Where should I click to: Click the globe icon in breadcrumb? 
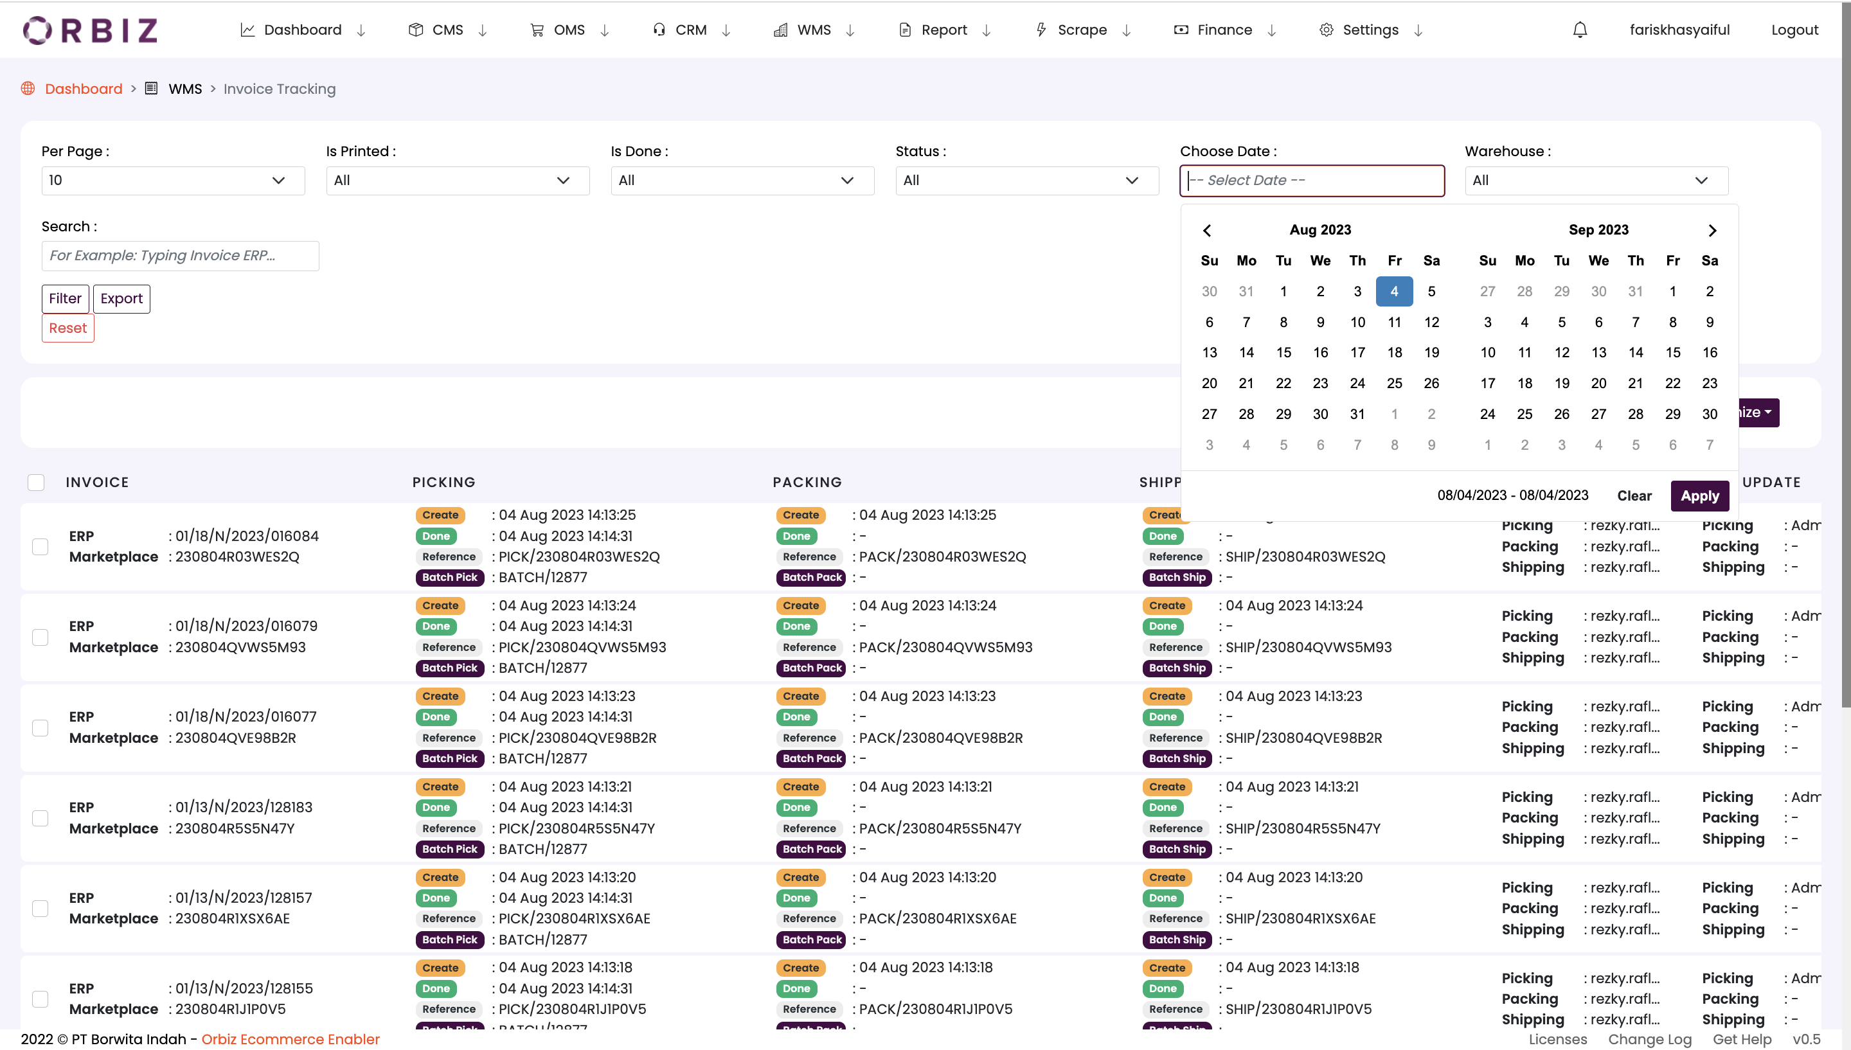coord(28,89)
